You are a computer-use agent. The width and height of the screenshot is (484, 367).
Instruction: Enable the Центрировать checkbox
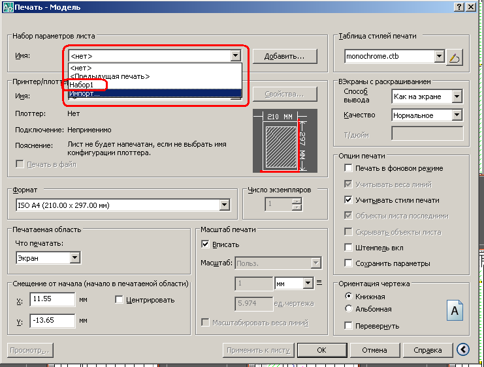pyautogui.click(x=119, y=299)
